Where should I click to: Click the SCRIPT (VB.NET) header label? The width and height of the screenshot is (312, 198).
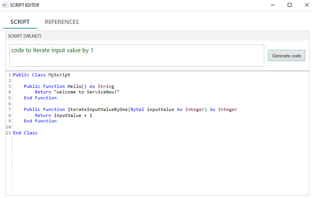(25, 36)
